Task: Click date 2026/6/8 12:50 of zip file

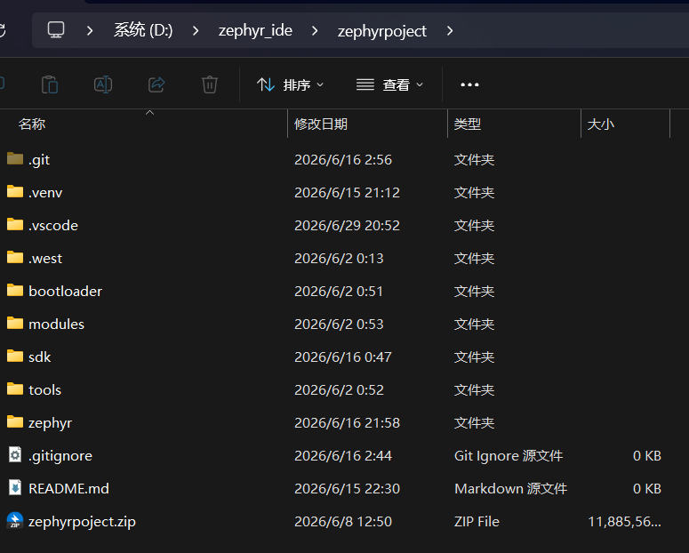Action: pyautogui.click(x=343, y=521)
